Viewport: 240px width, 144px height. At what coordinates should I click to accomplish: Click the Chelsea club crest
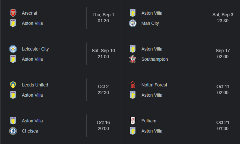(13, 131)
